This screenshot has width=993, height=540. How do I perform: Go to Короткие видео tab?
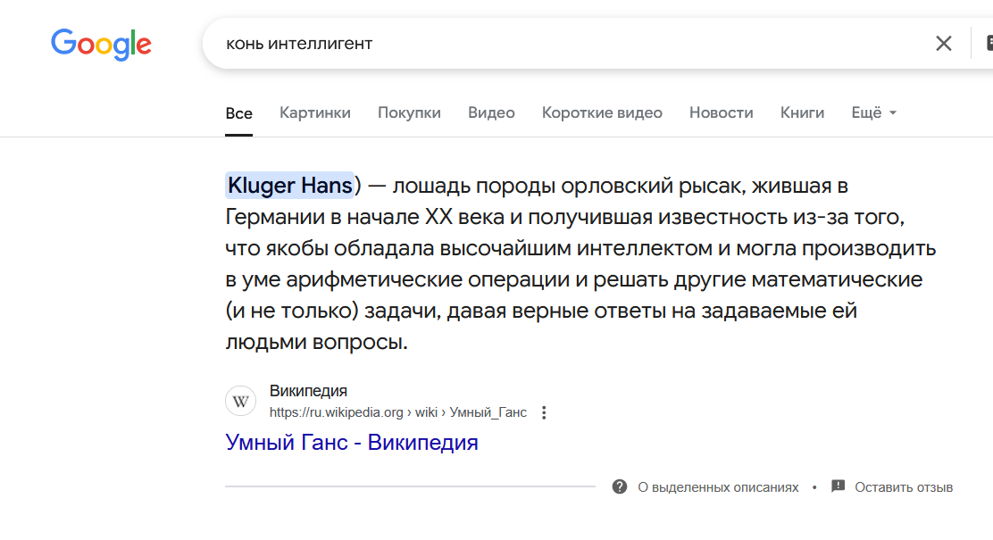click(x=602, y=112)
